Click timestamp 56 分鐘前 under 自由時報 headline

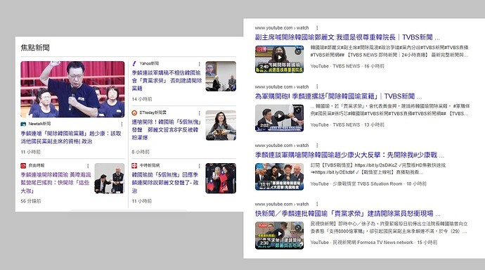[31, 201]
